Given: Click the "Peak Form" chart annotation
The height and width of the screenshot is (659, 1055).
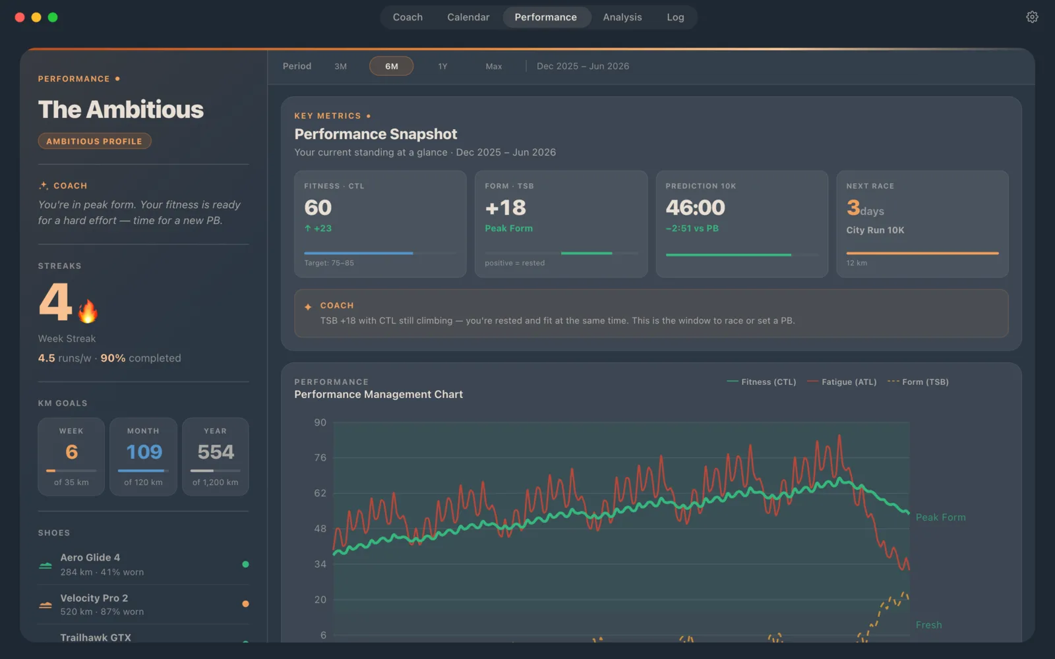Looking at the screenshot, I should [x=941, y=517].
